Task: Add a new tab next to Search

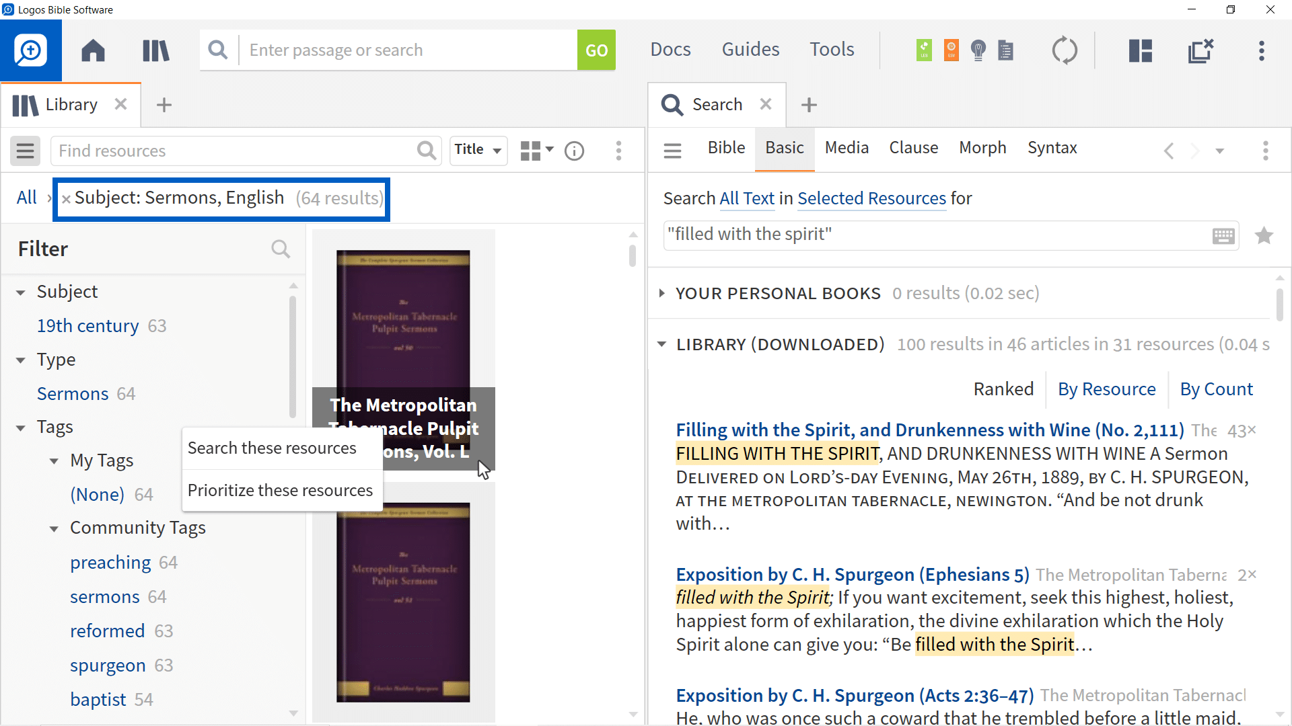Action: [x=809, y=105]
